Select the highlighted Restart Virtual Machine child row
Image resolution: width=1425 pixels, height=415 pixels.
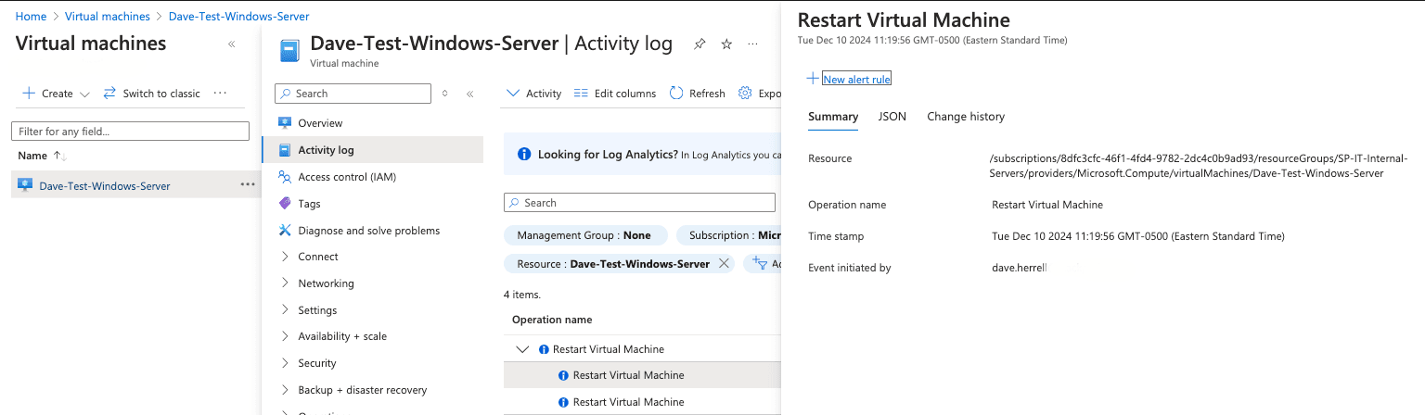coord(641,375)
